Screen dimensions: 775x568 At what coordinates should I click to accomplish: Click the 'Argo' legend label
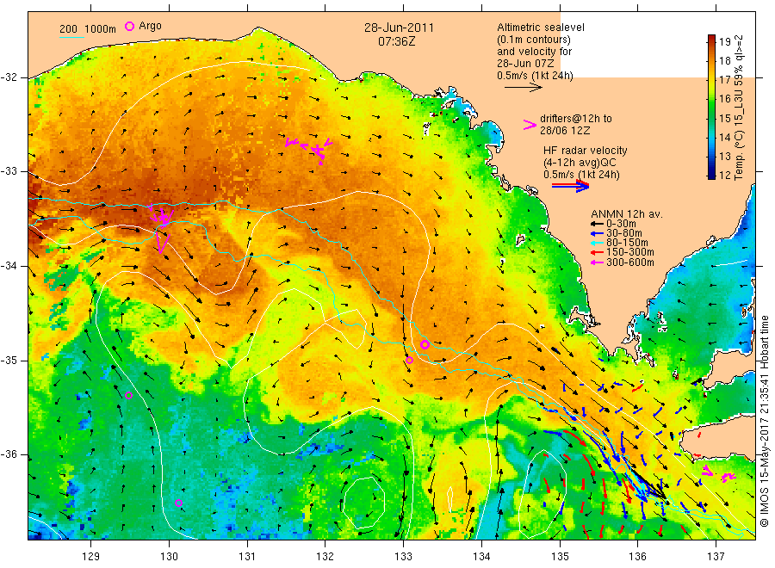point(150,26)
